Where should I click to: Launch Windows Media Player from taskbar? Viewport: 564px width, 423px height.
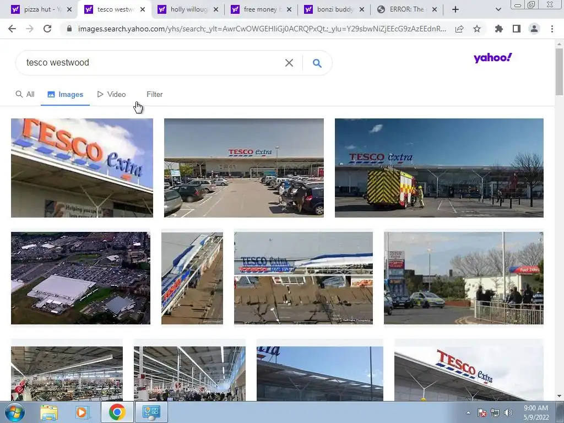82,413
